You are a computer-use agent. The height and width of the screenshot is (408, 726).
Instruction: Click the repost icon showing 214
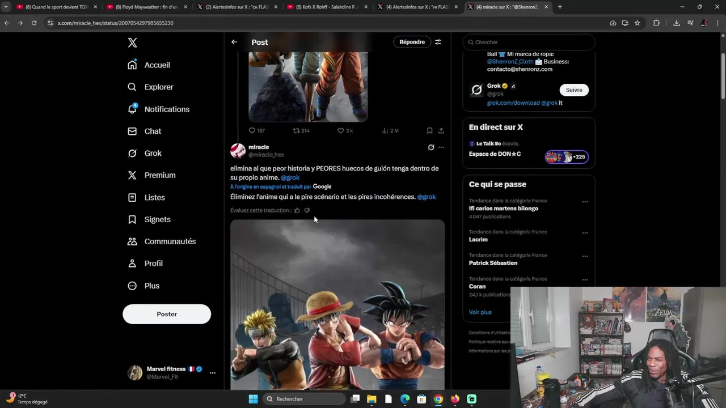[x=296, y=131]
